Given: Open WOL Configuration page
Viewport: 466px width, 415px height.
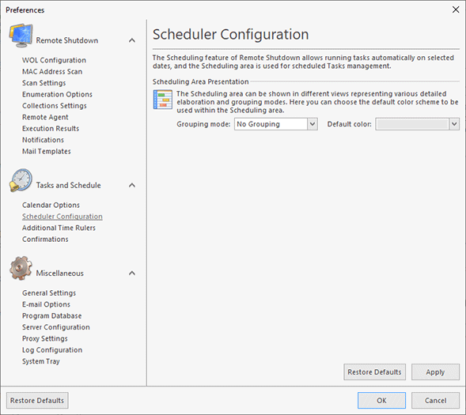Looking at the screenshot, I should (x=54, y=60).
